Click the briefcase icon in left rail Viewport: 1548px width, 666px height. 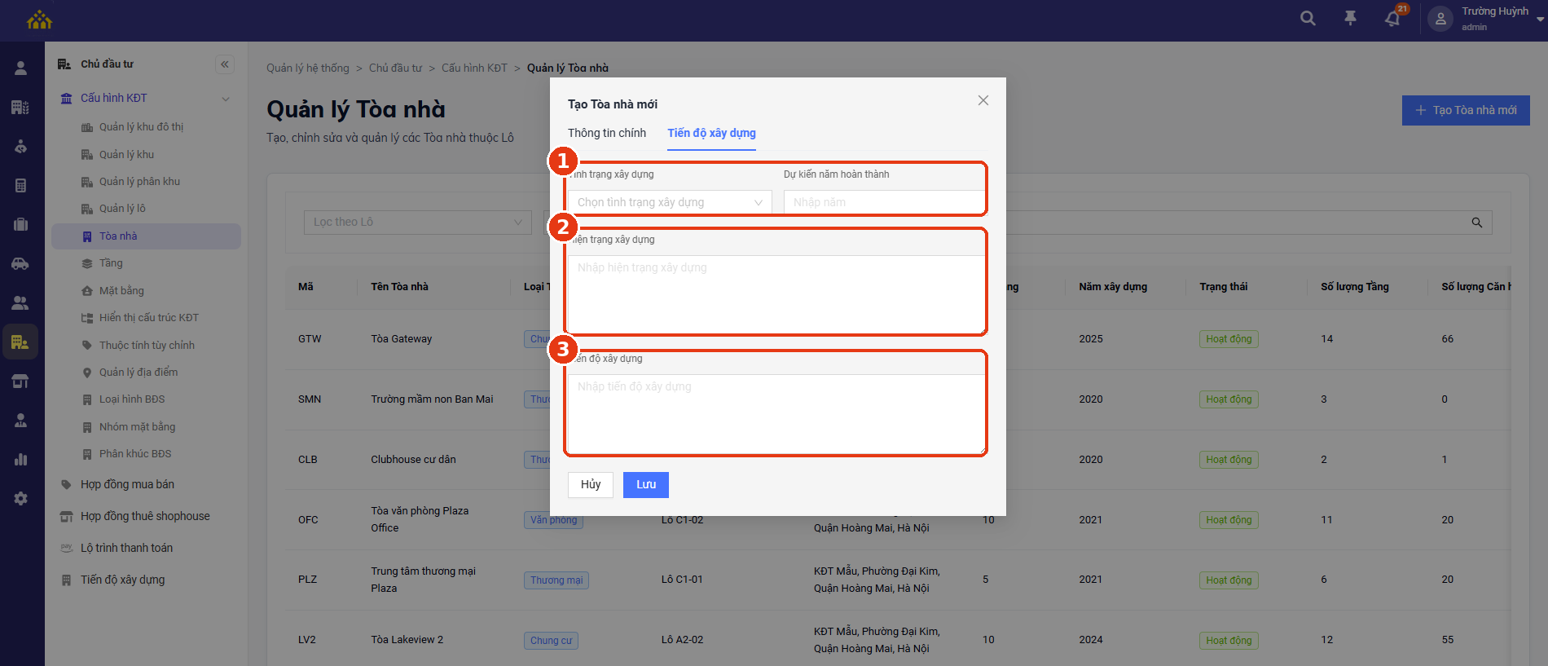pos(21,224)
